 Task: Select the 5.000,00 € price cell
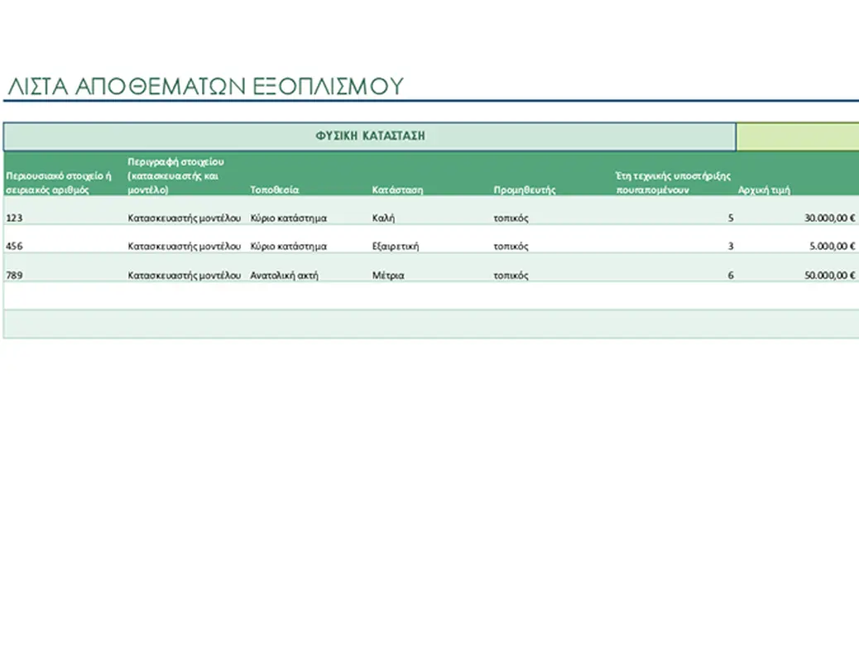coord(832,247)
